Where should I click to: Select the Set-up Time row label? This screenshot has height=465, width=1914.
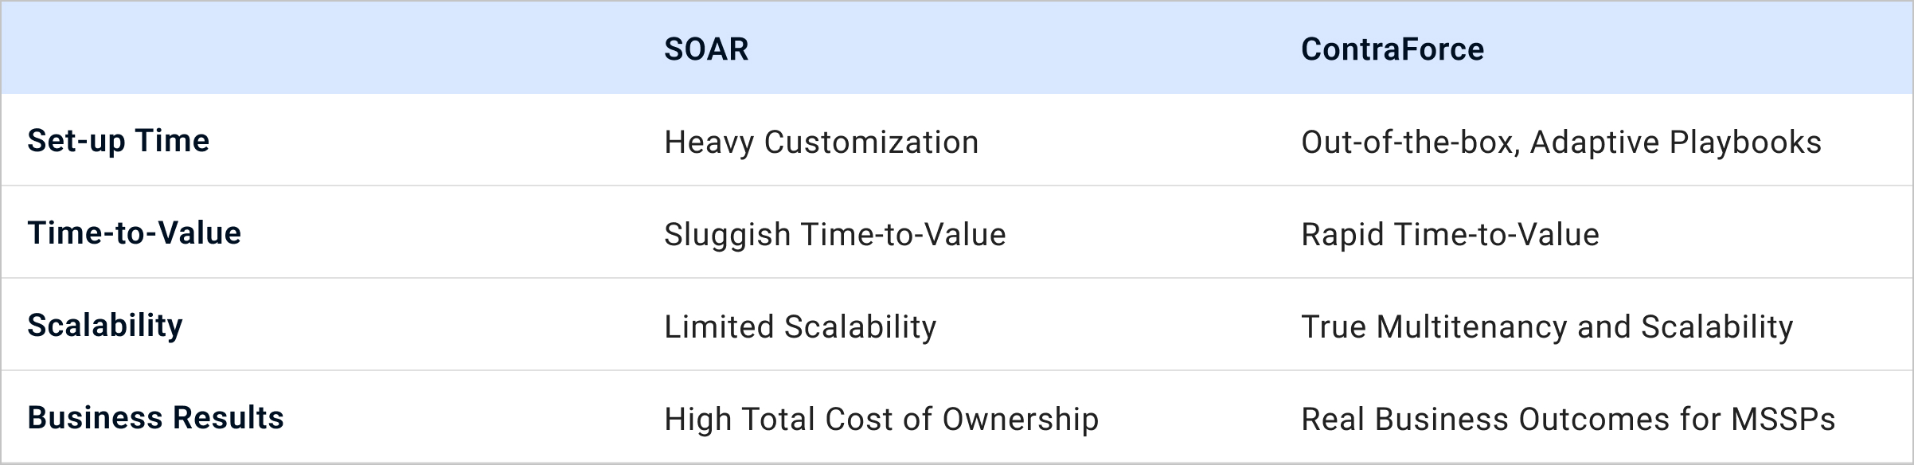pos(119,141)
